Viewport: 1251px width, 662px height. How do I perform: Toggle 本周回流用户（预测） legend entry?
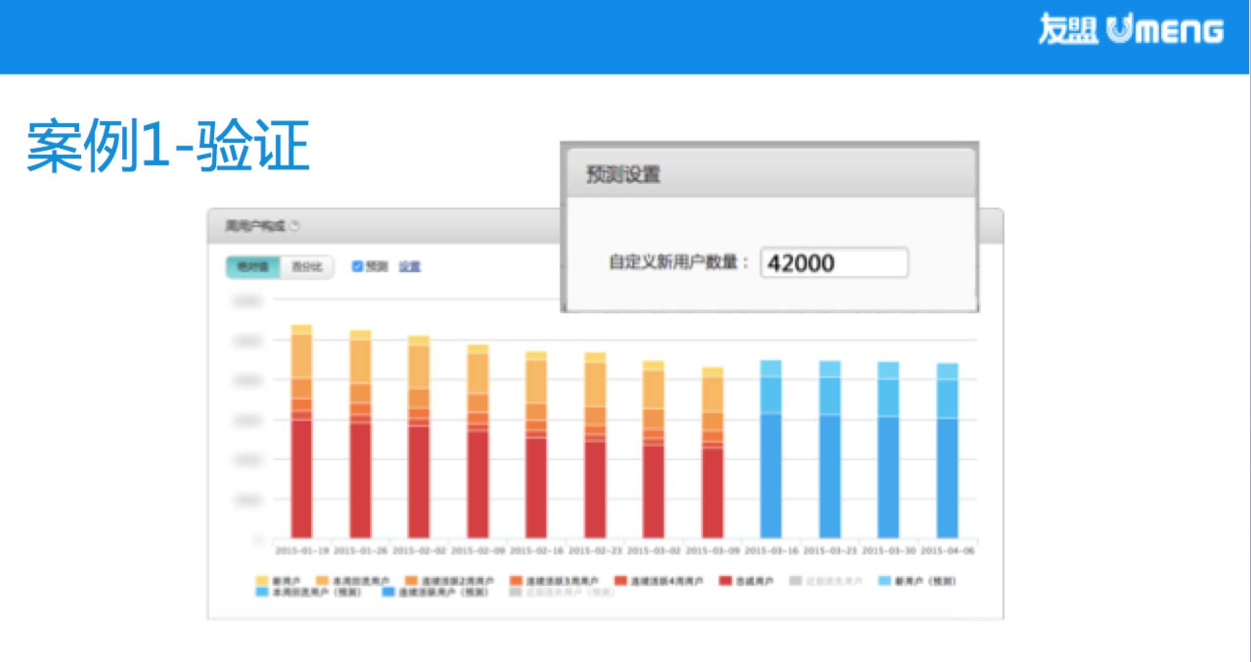point(262,592)
